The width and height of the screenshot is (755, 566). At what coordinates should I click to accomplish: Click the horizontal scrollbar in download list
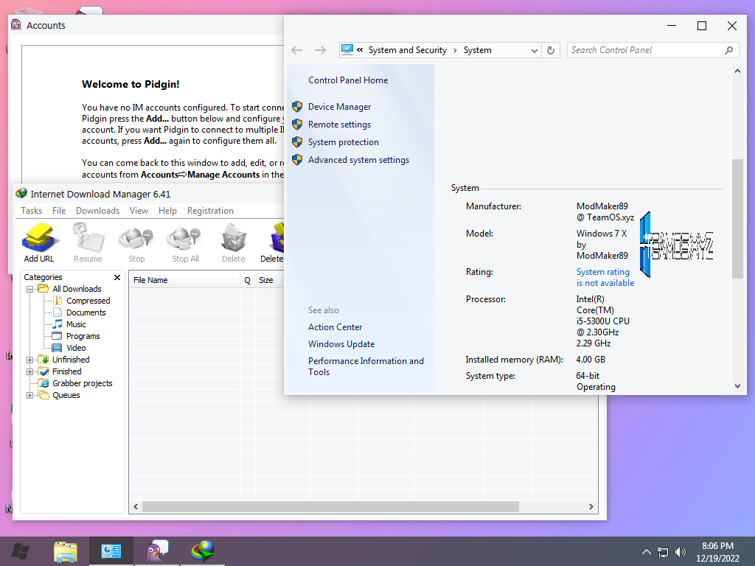(x=330, y=506)
